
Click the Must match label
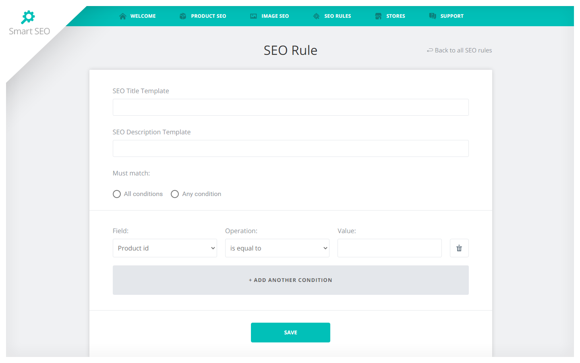click(131, 173)
